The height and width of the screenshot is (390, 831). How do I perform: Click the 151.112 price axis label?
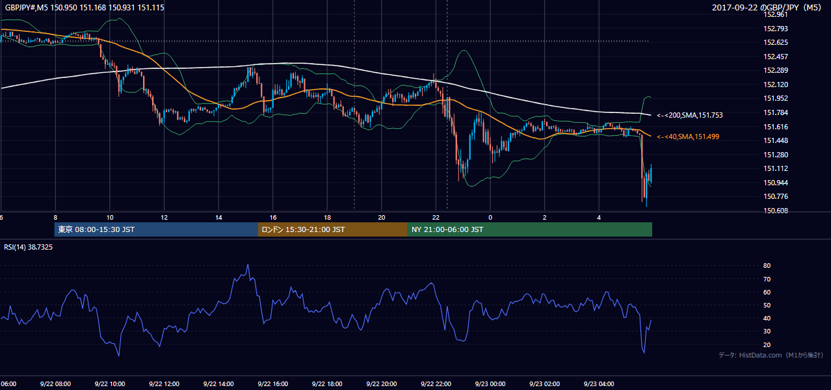point(776,168)
